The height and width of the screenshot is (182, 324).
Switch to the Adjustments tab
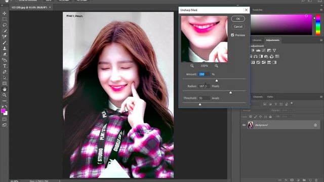(273, 40)
